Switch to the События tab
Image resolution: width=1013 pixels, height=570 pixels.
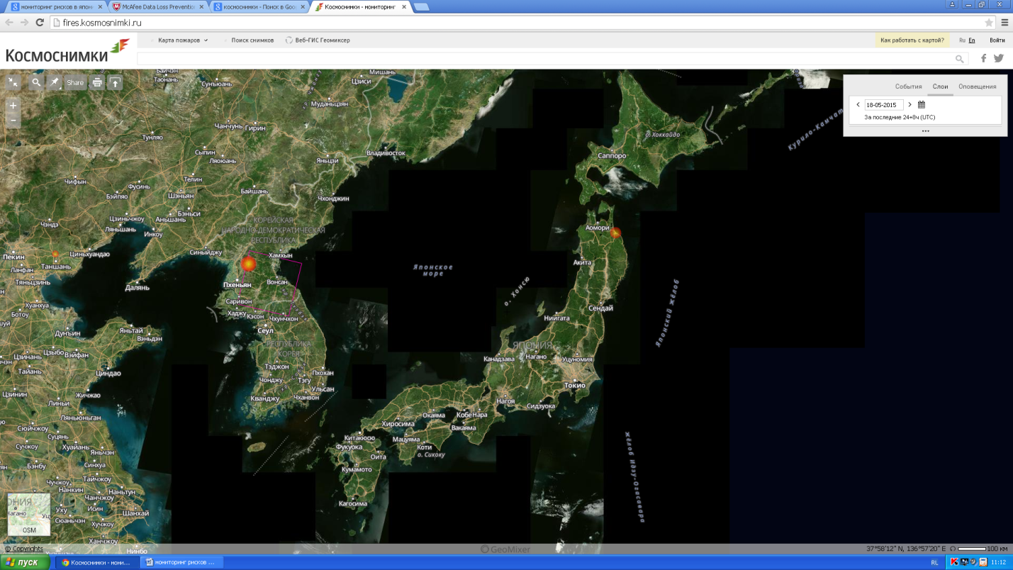tap(908, 86)
